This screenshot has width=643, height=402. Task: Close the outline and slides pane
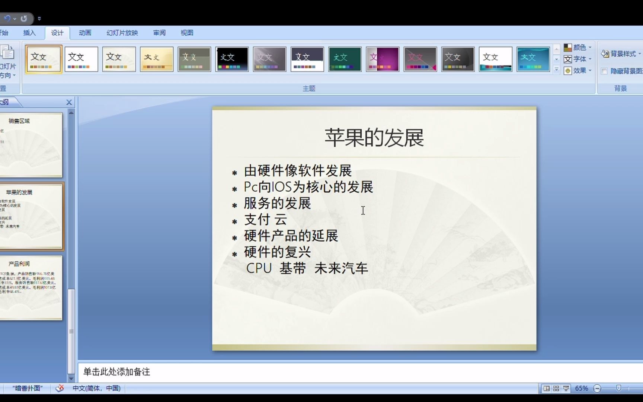click(69, 102)
